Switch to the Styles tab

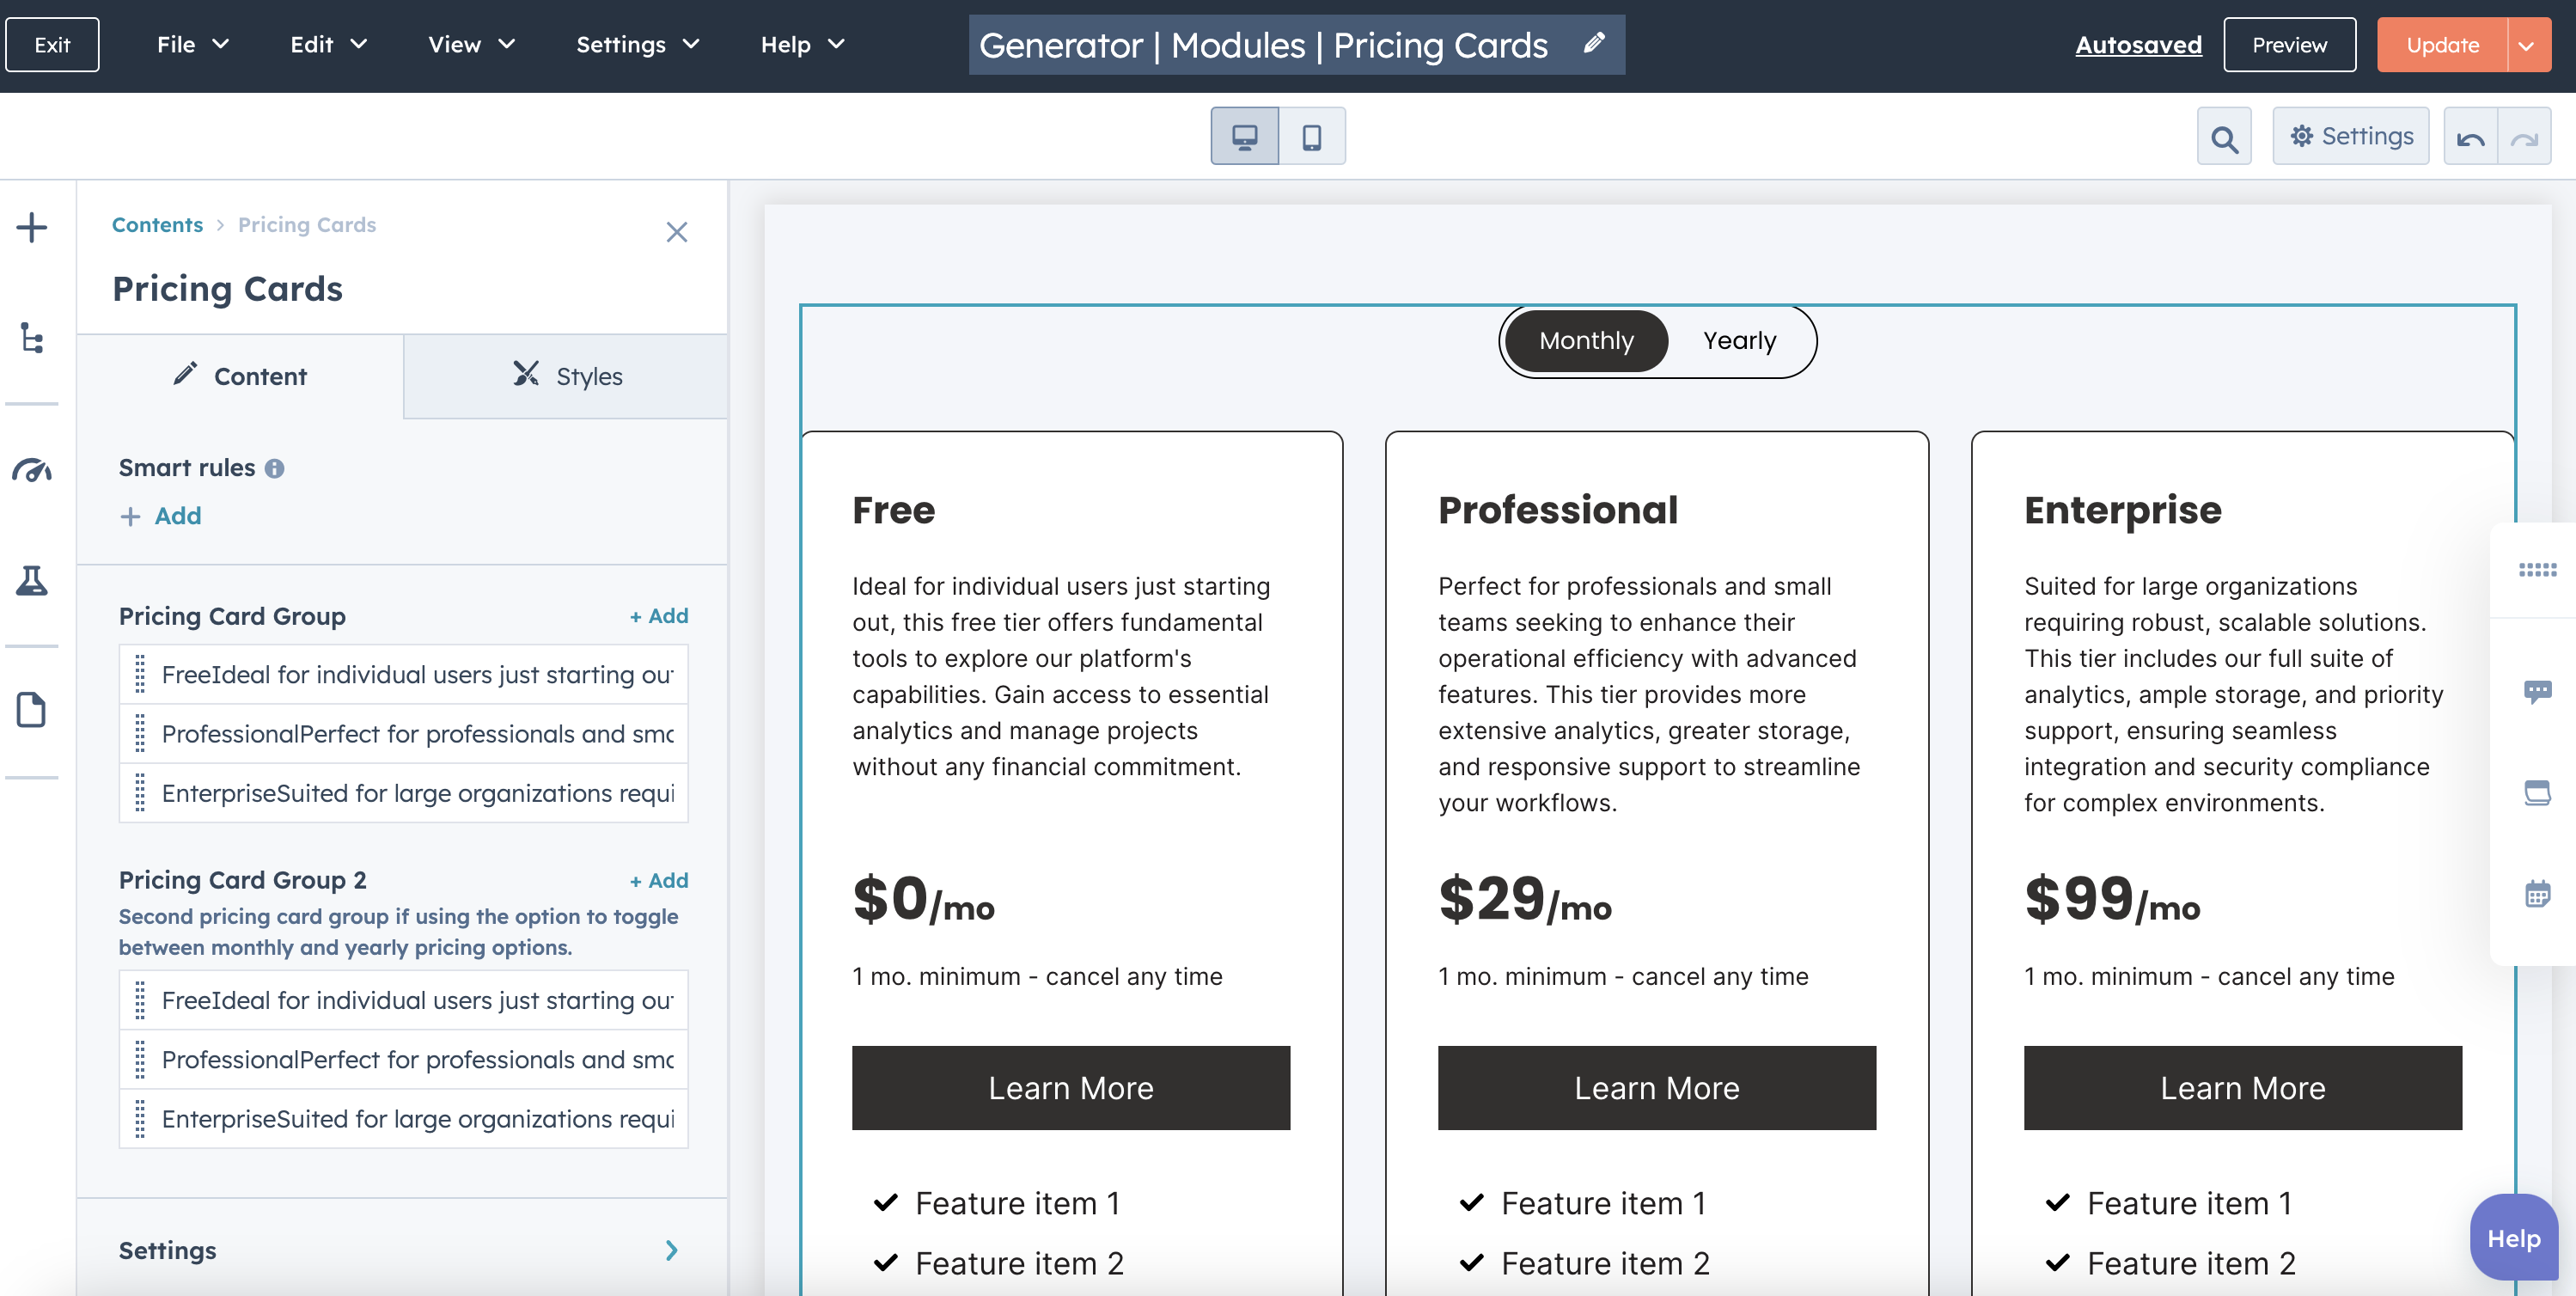click(x=566, y=376)
